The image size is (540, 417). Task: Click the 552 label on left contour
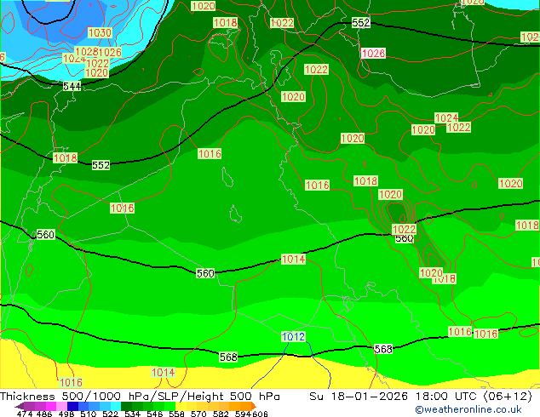tap(101, 165)
